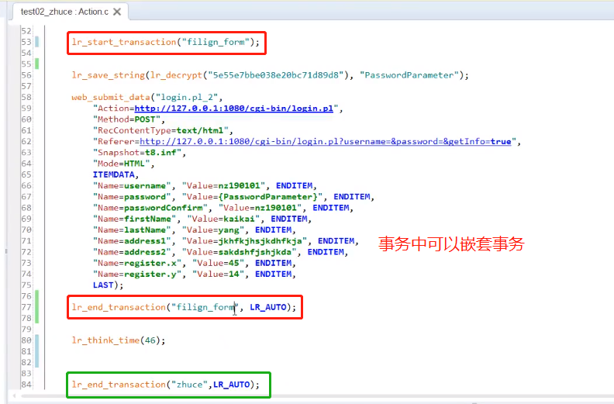Click the Name=username value line

[205, 185]
